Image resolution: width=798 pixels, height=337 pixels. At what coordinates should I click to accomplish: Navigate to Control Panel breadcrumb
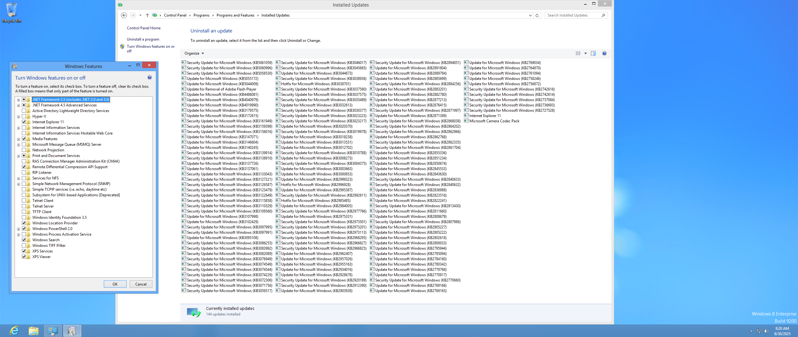click(175, 15)
